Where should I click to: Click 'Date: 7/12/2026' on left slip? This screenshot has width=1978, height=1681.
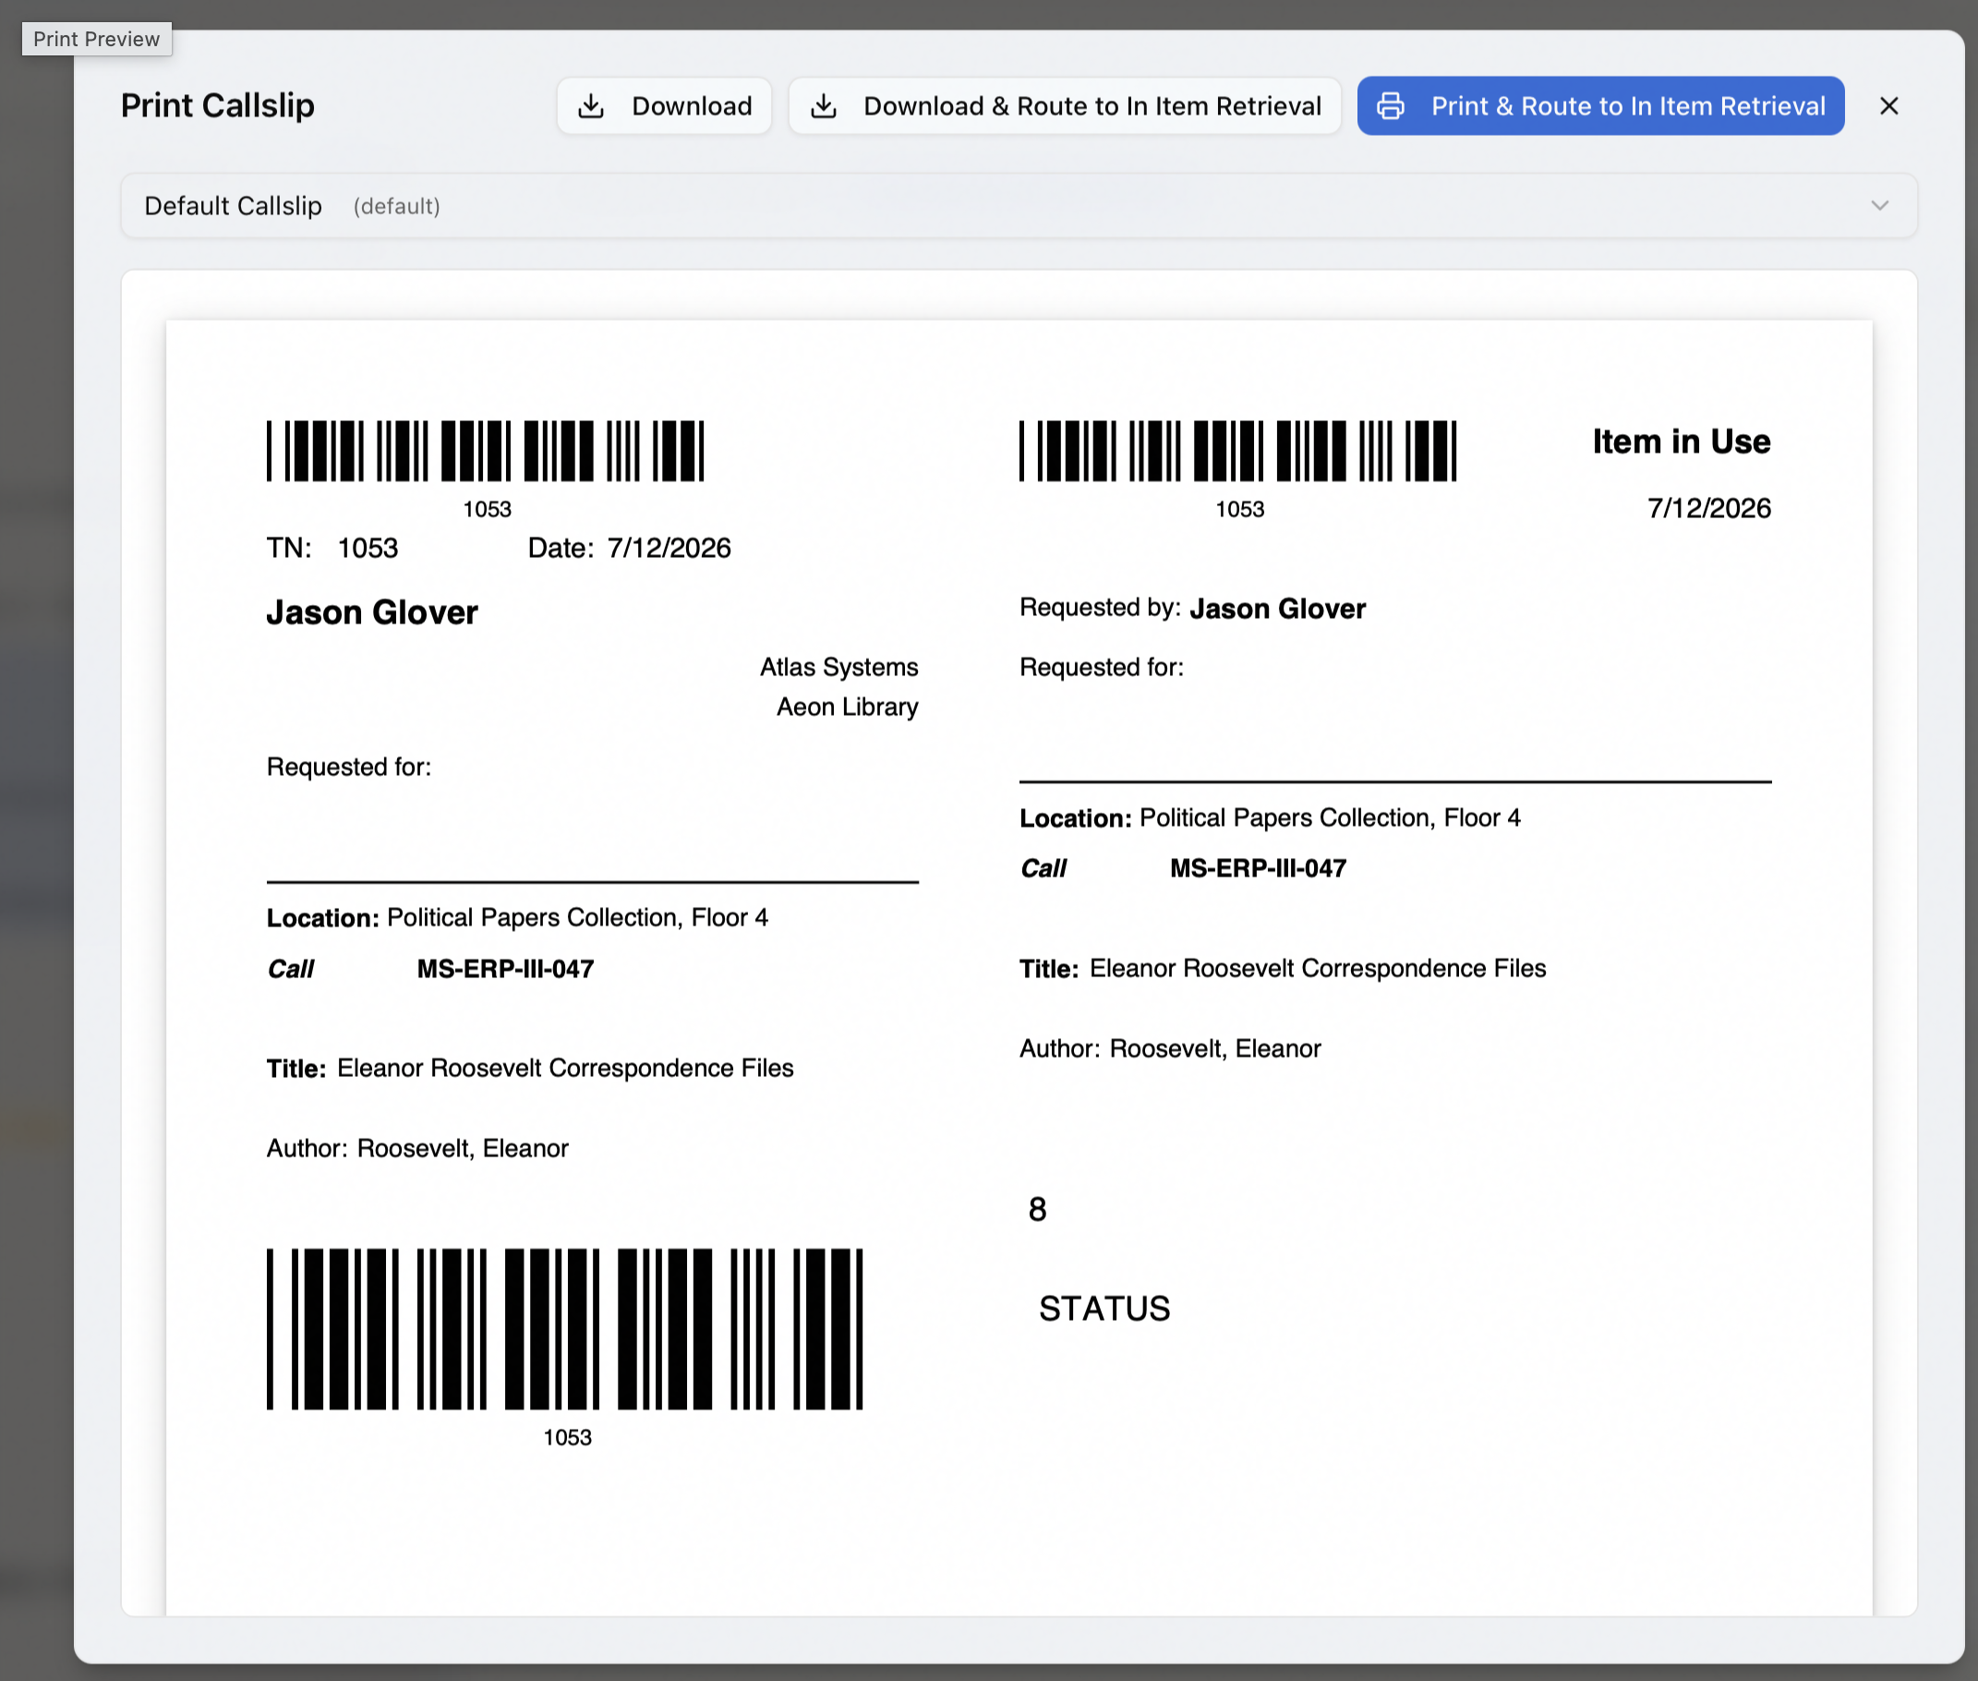[x=629, y=548]
